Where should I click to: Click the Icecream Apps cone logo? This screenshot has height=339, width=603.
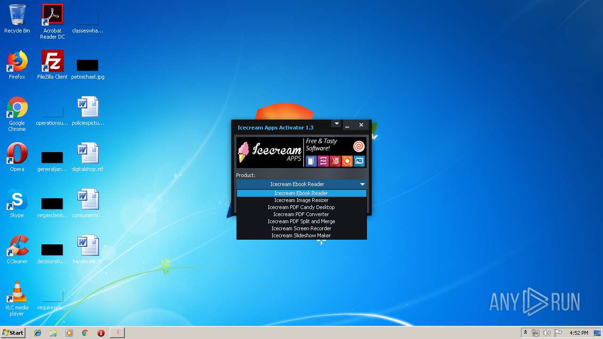[244, 152]
